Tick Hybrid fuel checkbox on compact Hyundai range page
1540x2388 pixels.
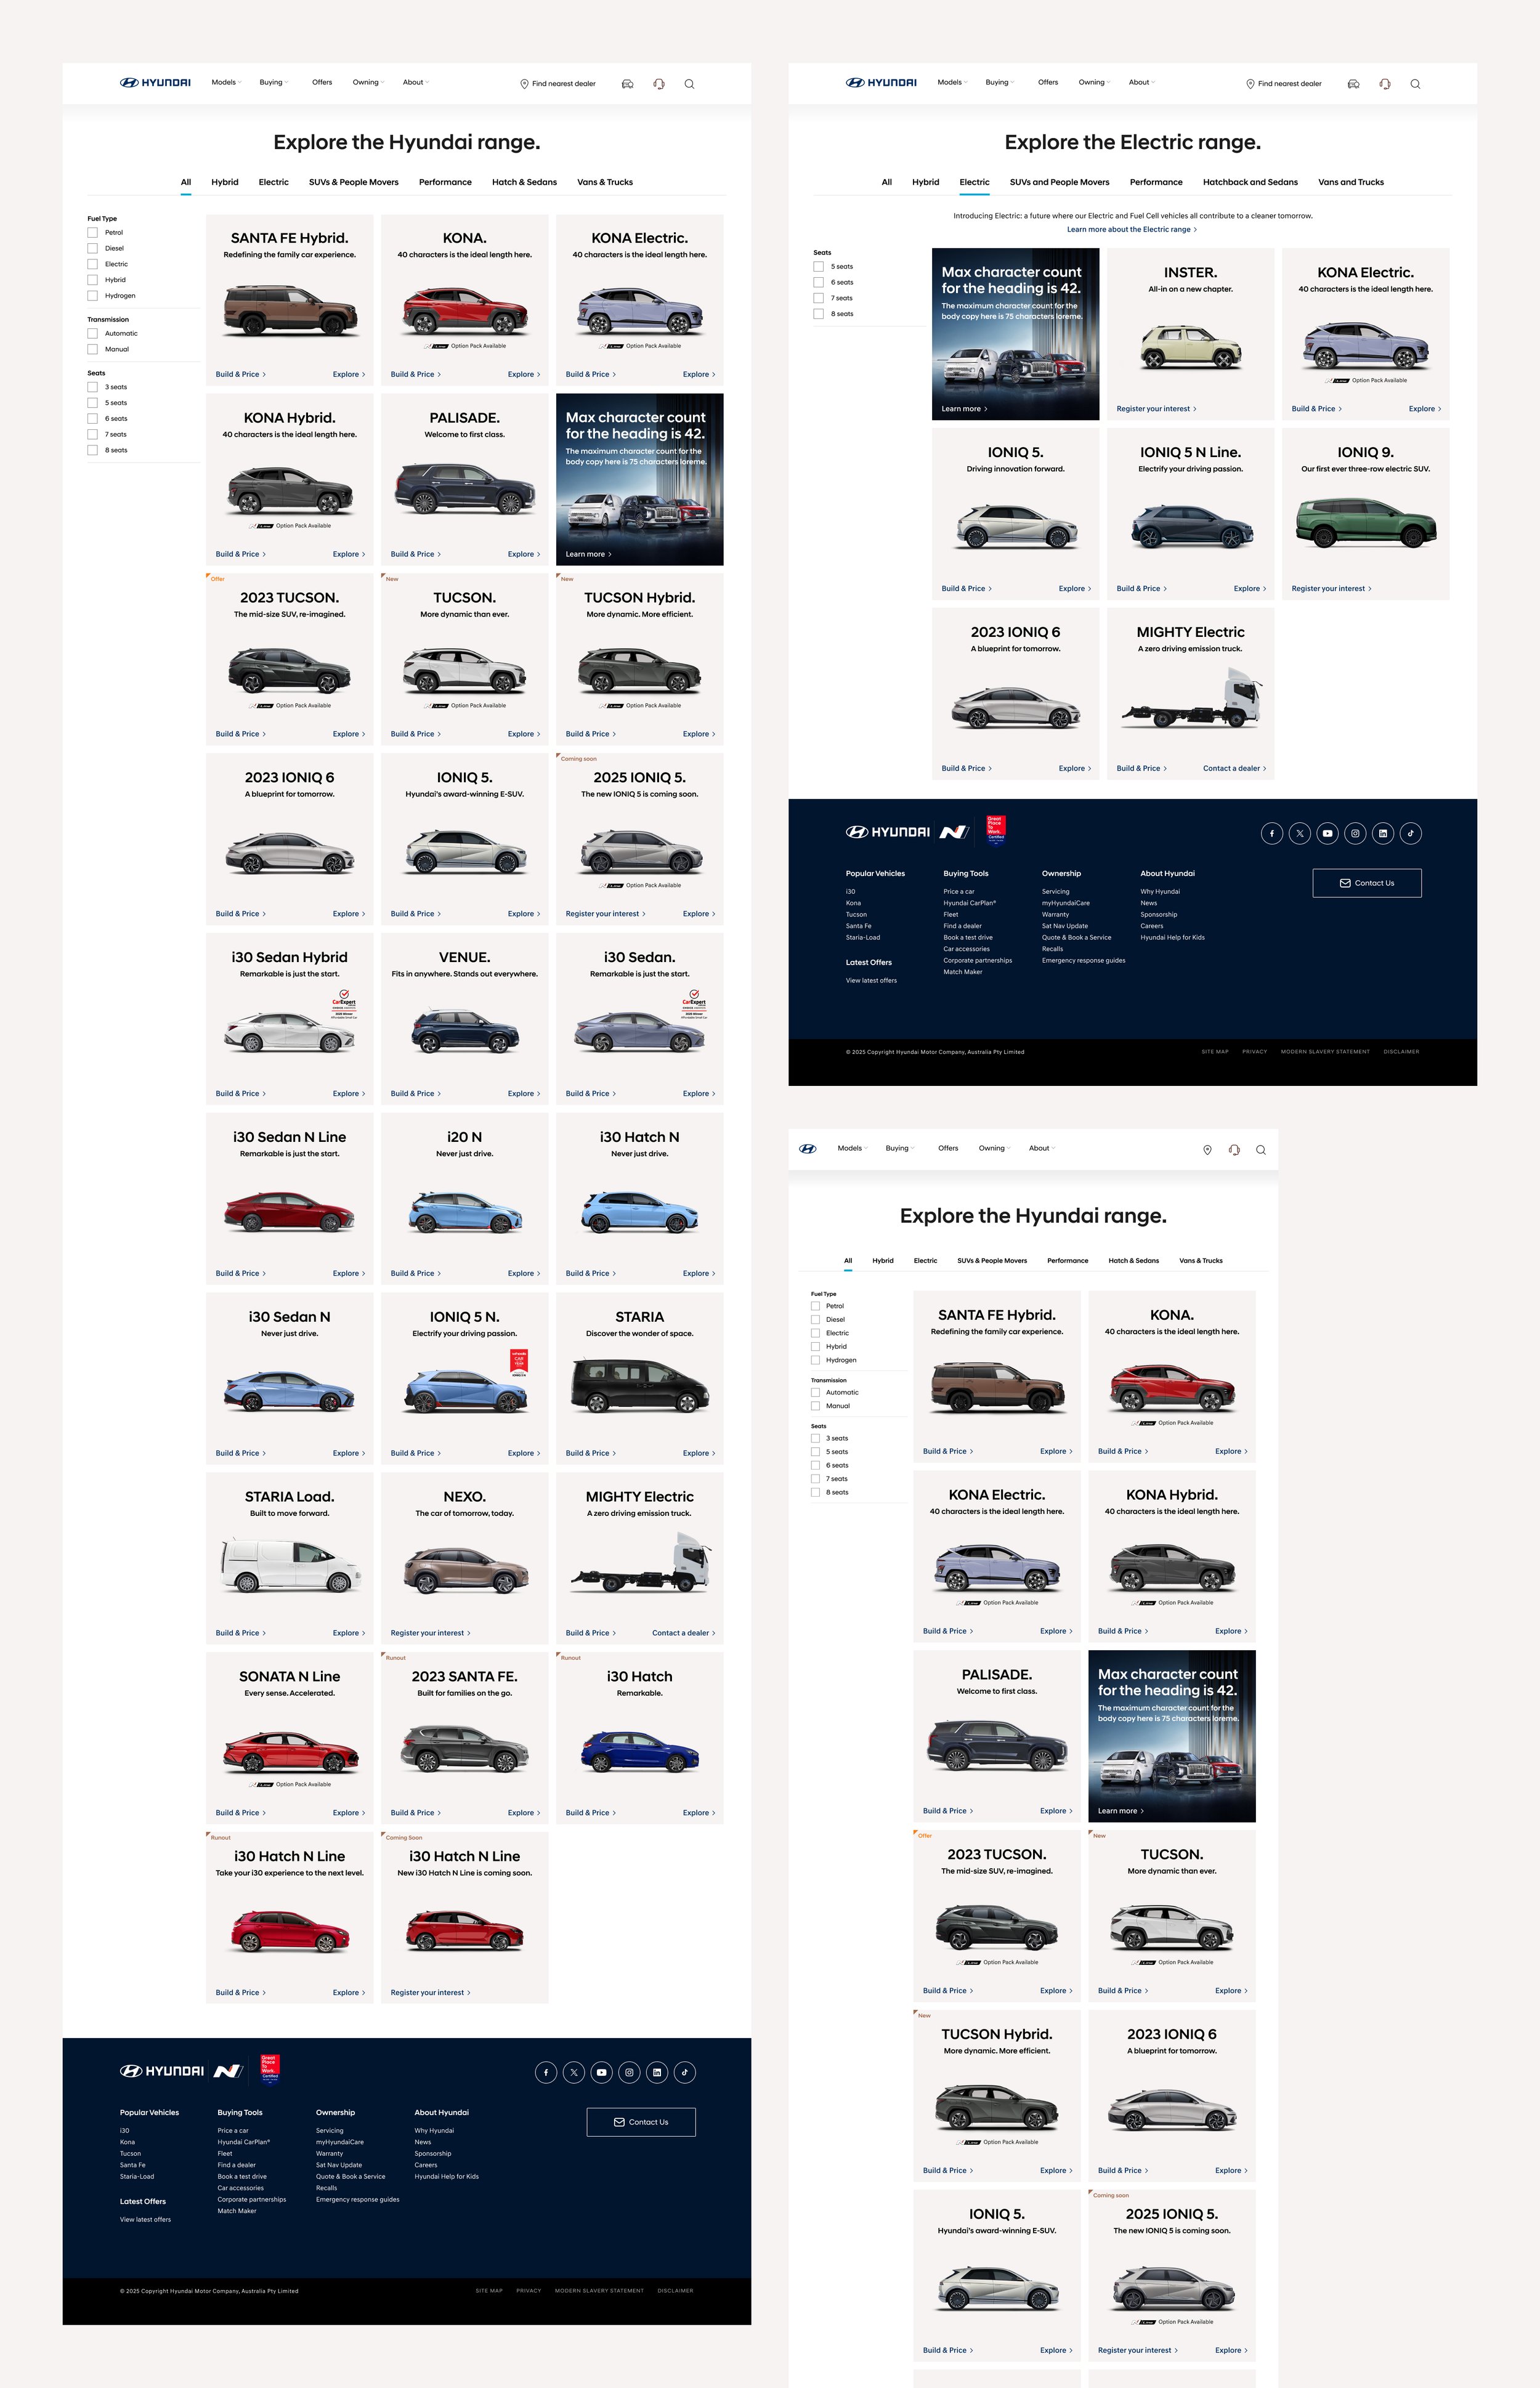point(815,1346)
